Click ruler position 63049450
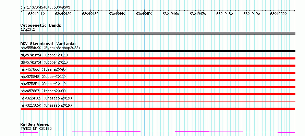The width and height of the screenshot is (305, 136). [x=144, y=14]
